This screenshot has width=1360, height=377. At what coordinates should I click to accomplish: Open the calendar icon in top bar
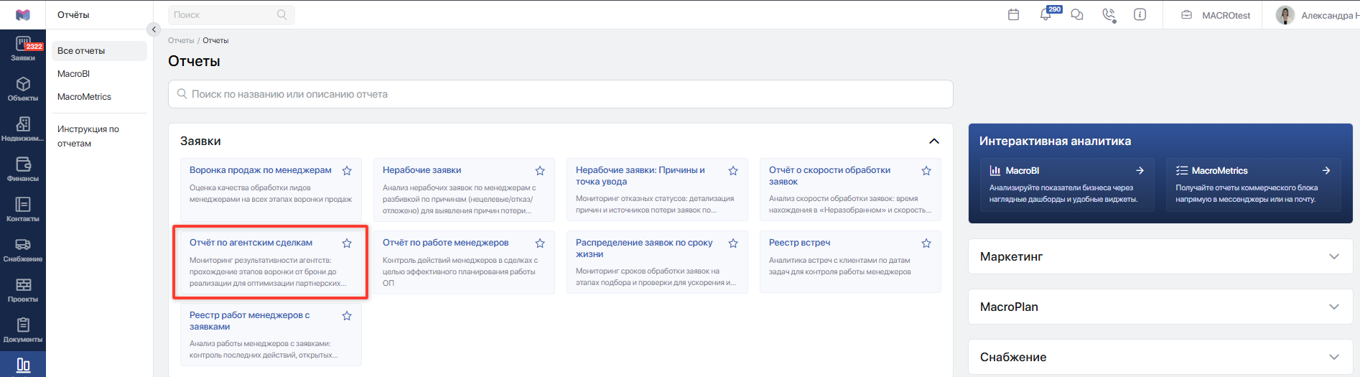[x=1013, y=14]
